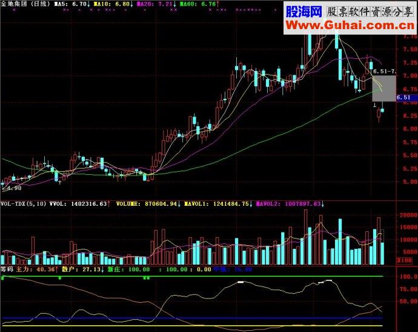This screenshot has height=332, width=418.
Task: Click the 100.0 chip axis label
Action: pos(409,277)
